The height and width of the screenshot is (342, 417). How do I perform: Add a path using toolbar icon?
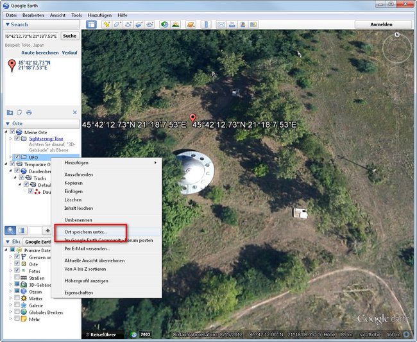point(128,24)
